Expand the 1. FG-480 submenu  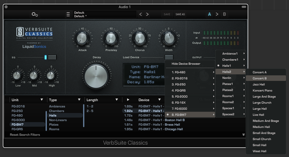[190, 72]
